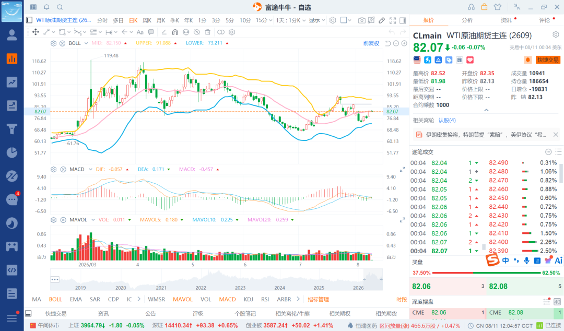Open customer service headset icon
The image size is (564, 331).
click(x=471, y=7)
